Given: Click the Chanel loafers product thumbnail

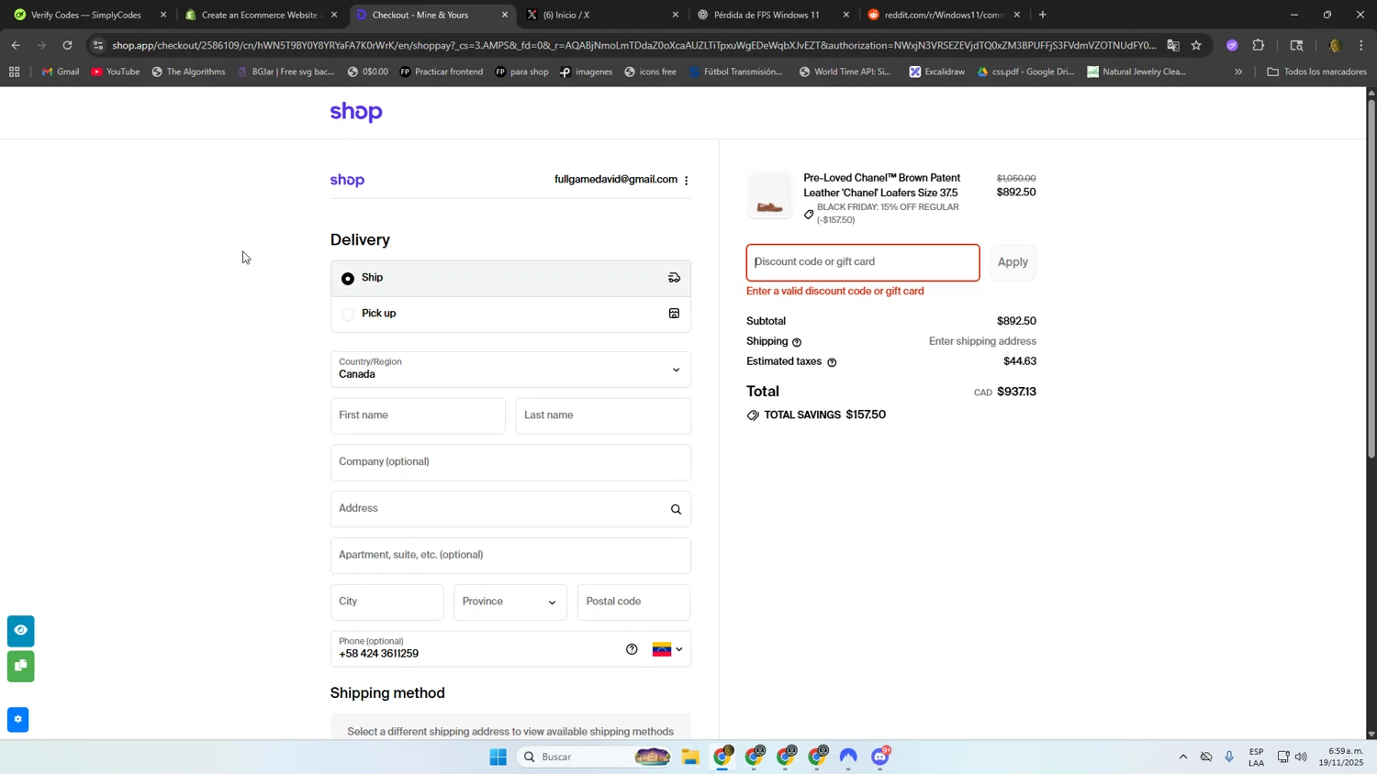Looking at the screenshot, I should point(769,195).
